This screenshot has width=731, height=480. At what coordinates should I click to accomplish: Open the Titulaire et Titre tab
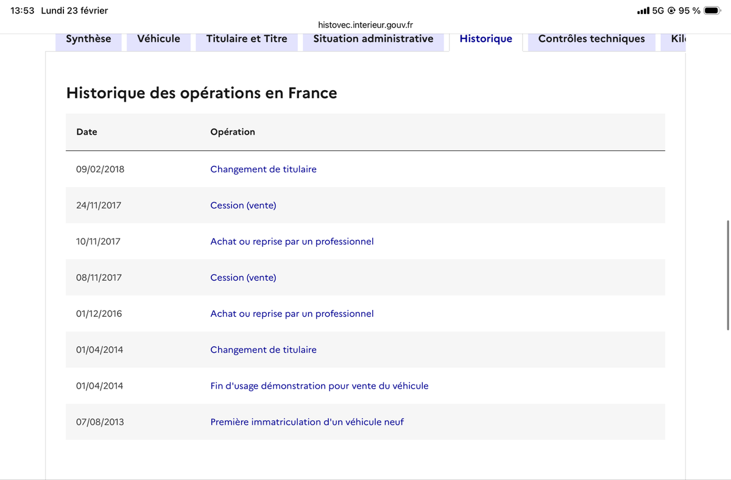click(247, 39)
